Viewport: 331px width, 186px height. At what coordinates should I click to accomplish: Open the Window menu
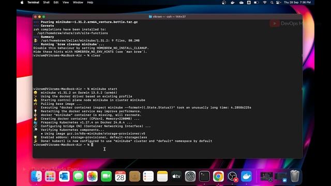(78, 3)
